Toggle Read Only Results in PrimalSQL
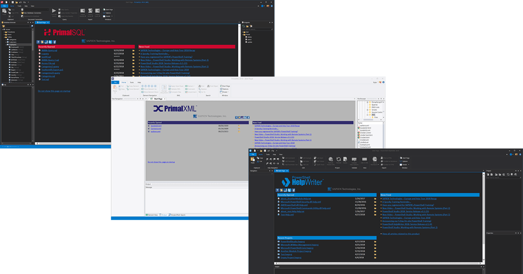 [x=68, y=16]
